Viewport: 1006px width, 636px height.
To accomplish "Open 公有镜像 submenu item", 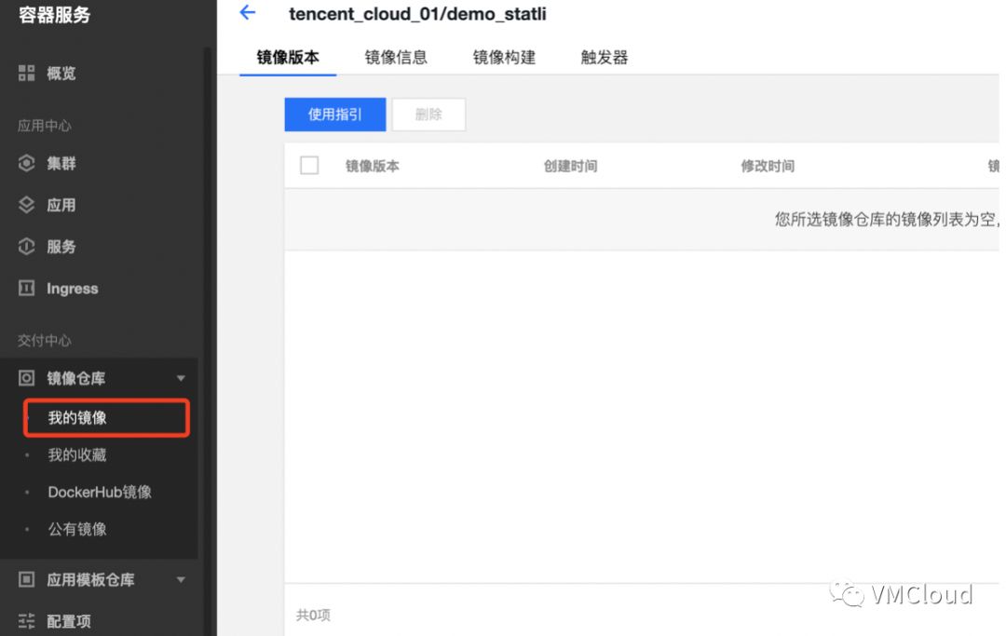I will coord(77,529).
